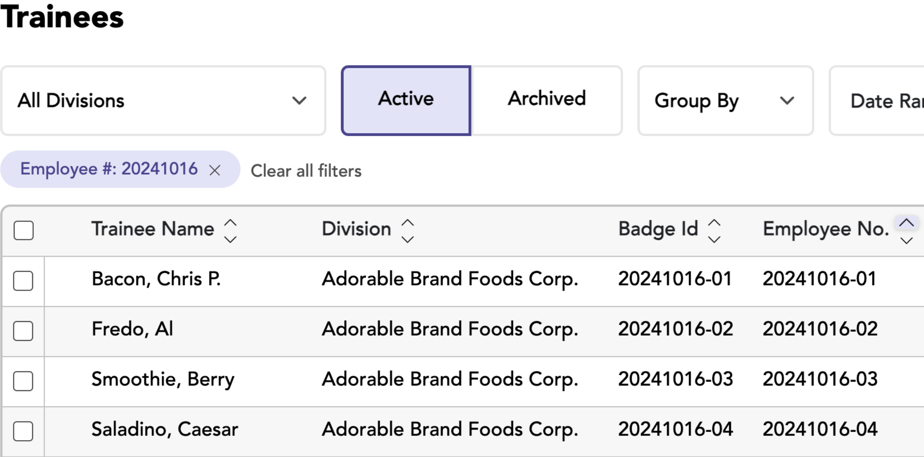The height and width of the screenshot is (457, 924).
Task: Sort Badge Id column descending arrow
Action: point(714,239)
